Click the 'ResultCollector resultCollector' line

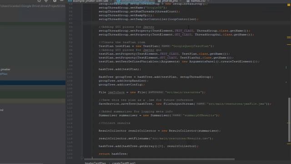click(160, 131)
